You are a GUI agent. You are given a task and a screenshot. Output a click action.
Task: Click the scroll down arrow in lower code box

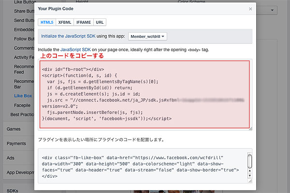pyautogui.click(x=250, y=176)
